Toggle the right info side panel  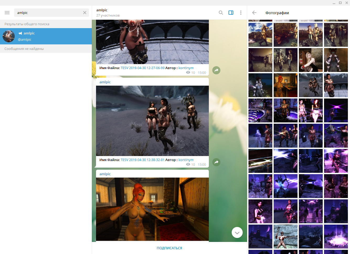click(x=231, y=13)
